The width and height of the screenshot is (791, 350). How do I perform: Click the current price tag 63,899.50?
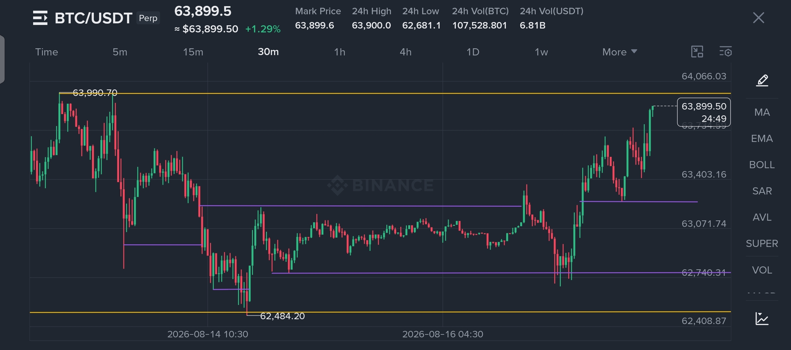pyautogui.click(x=704, y=112)
